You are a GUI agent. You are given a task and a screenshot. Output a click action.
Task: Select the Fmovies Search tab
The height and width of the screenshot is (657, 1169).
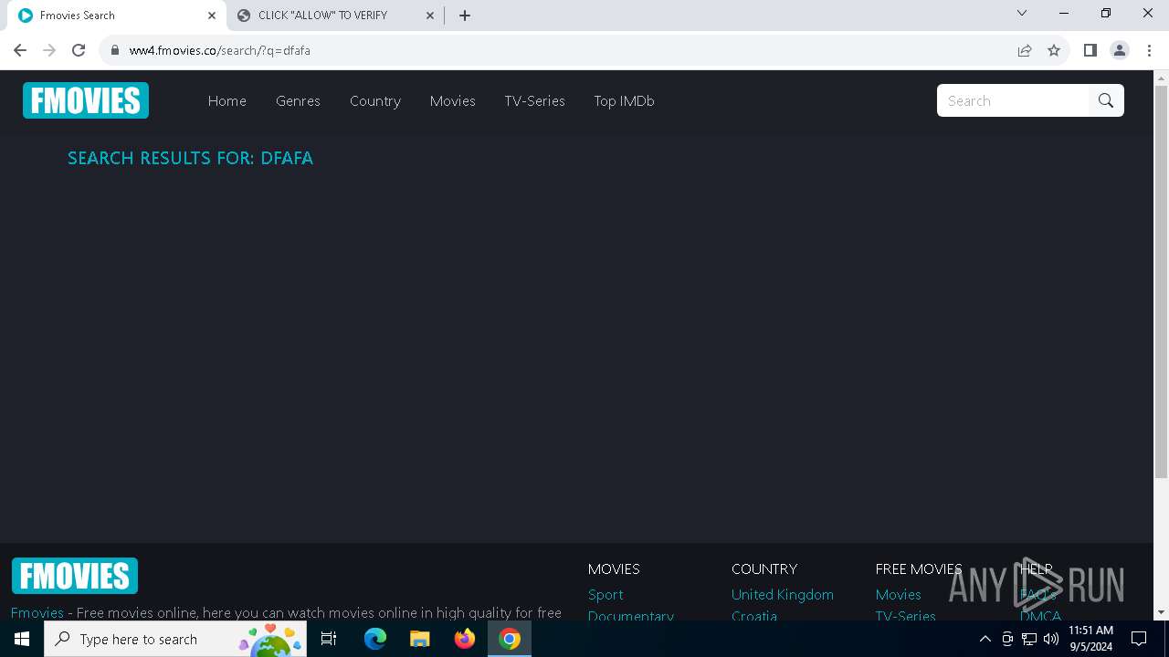coord(117,16)
